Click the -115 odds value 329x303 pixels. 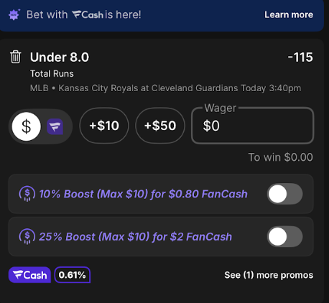(x=300, y=57)
